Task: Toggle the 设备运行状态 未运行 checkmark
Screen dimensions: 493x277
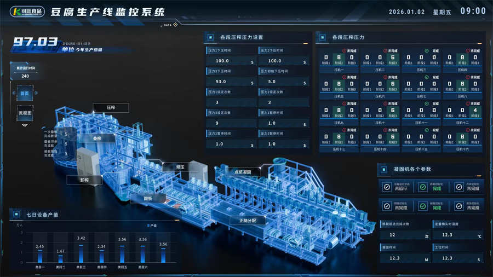Action: (x=387, y=187)
